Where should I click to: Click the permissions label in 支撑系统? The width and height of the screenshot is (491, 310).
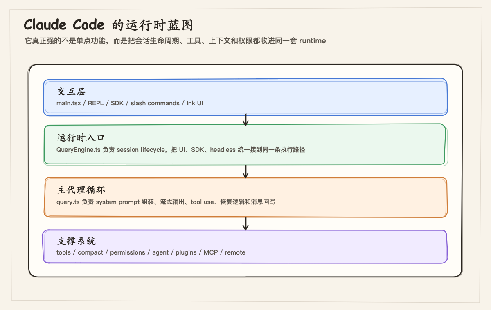point(128,252)
